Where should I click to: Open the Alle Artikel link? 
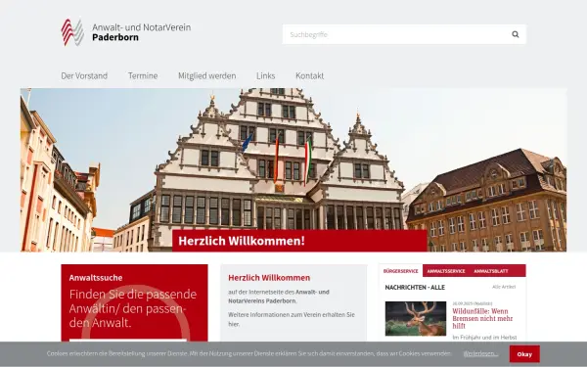(504, 287)
